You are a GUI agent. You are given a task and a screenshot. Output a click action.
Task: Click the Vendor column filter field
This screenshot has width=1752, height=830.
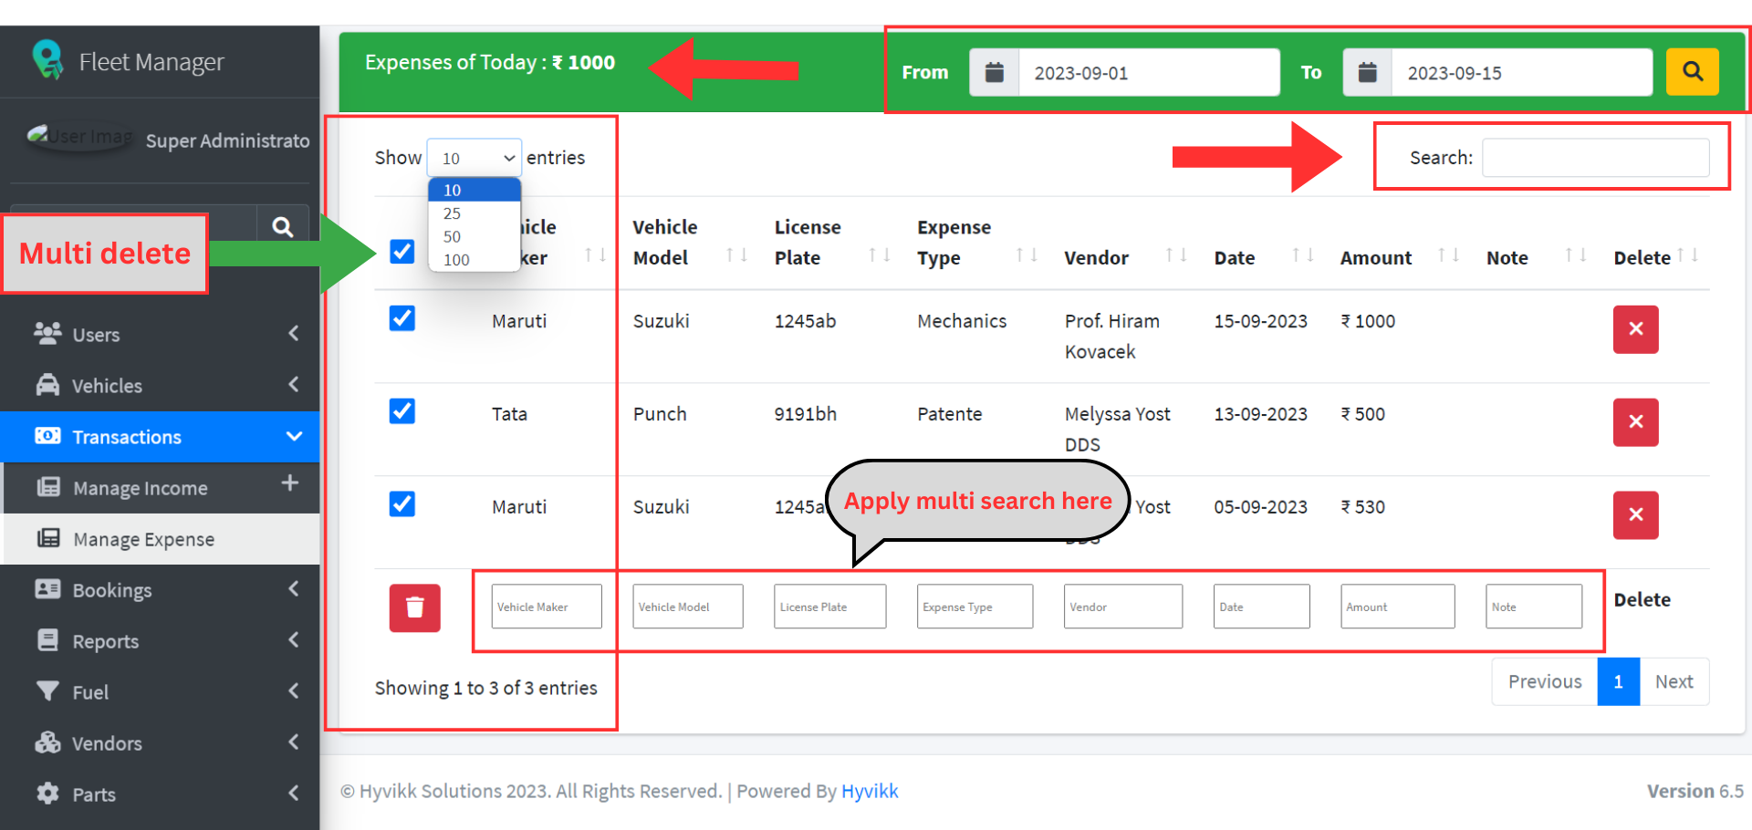(x=1122, y=607)
